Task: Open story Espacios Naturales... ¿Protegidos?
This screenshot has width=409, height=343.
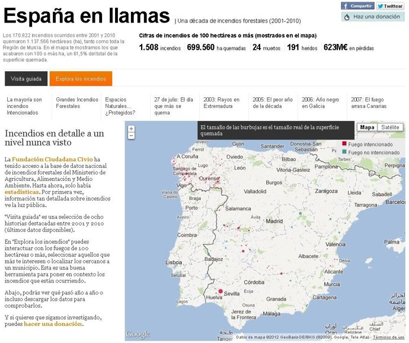Action: coord(120,106)
